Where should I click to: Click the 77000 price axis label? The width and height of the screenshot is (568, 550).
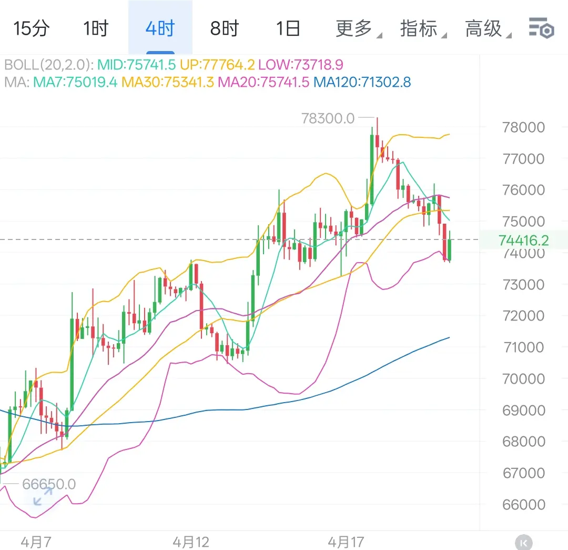523,159
